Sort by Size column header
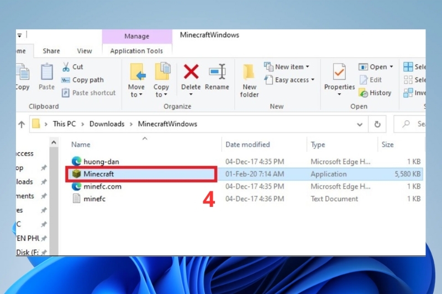The image size is (442, 294). click(387, 145)
